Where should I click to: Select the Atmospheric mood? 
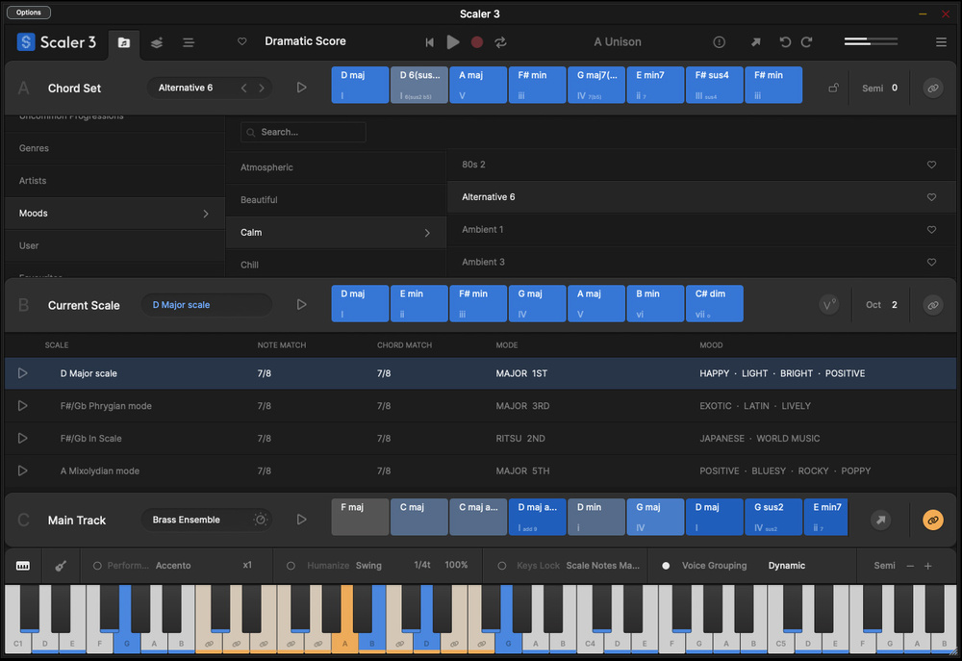tap(267, 167)
